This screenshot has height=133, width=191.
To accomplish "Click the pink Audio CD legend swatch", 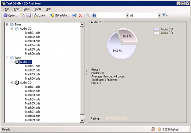I will pos(156,33).
